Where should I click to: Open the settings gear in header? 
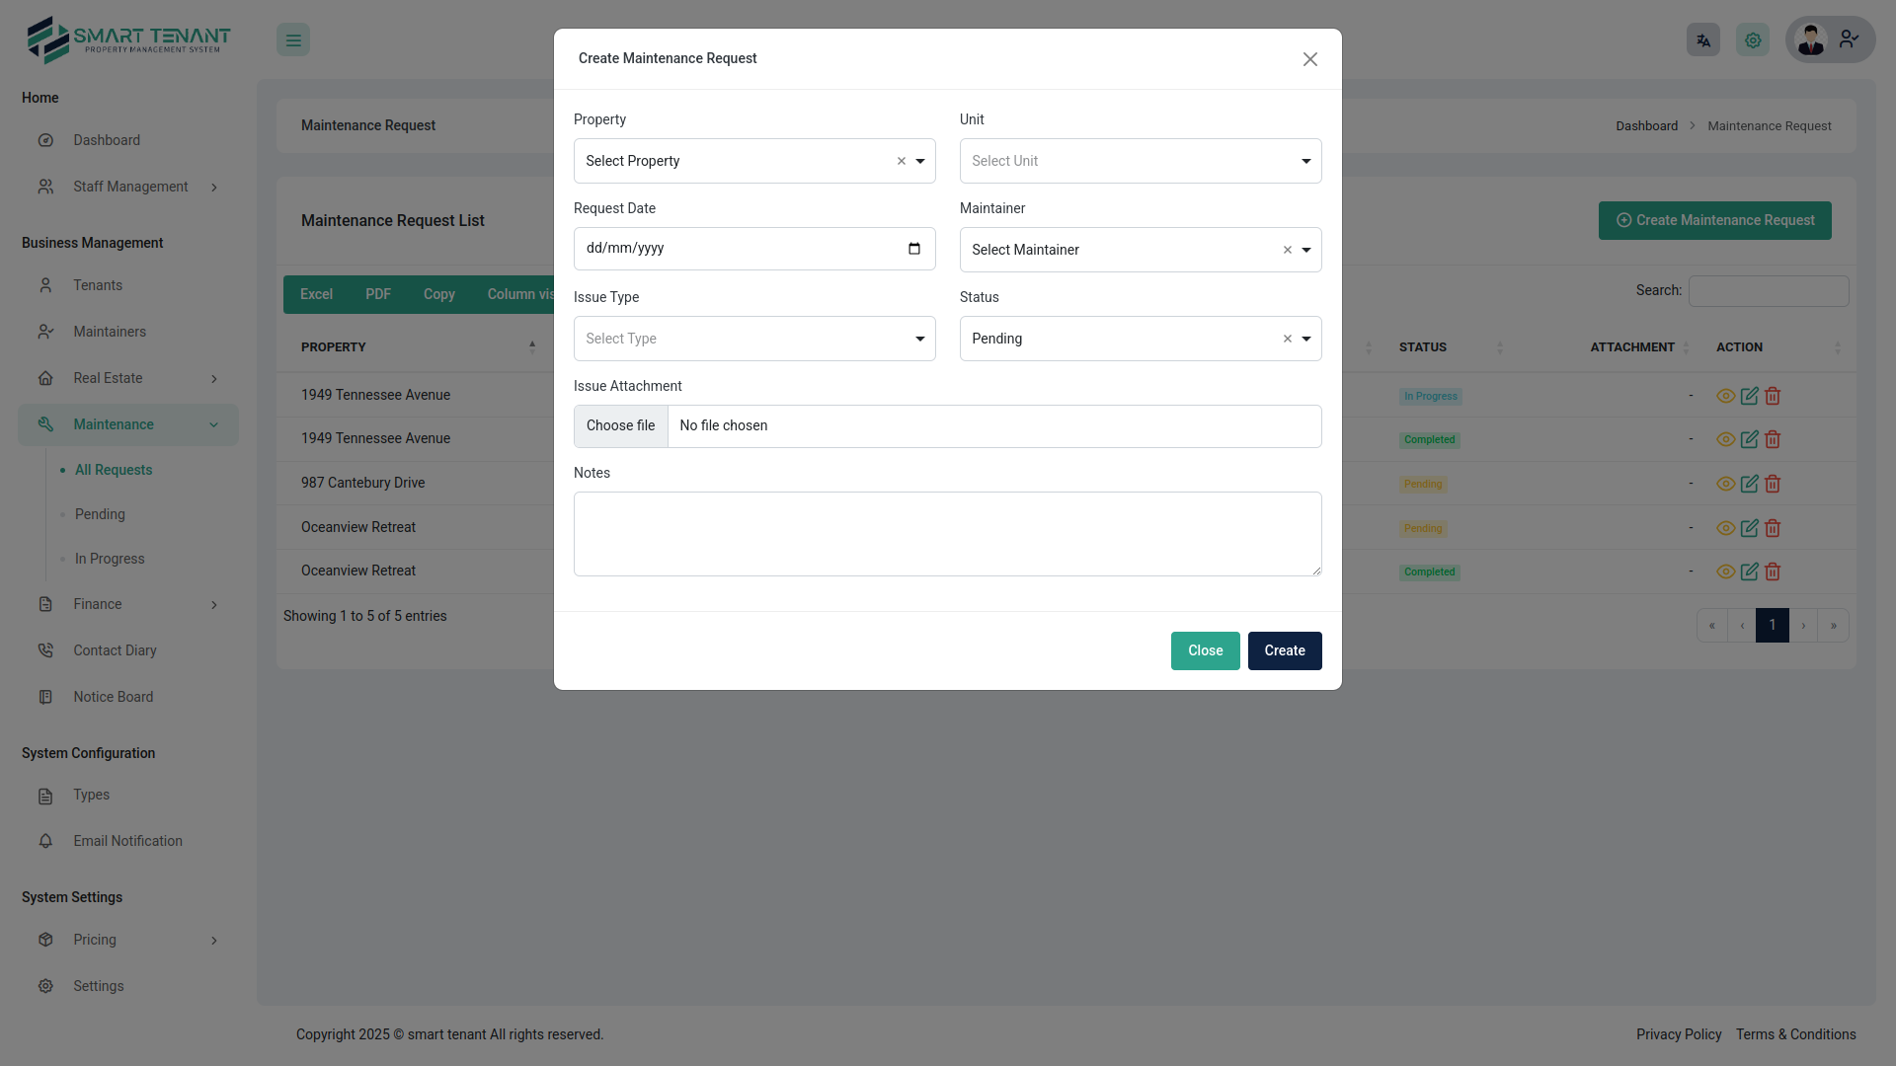coord(1752,39)
